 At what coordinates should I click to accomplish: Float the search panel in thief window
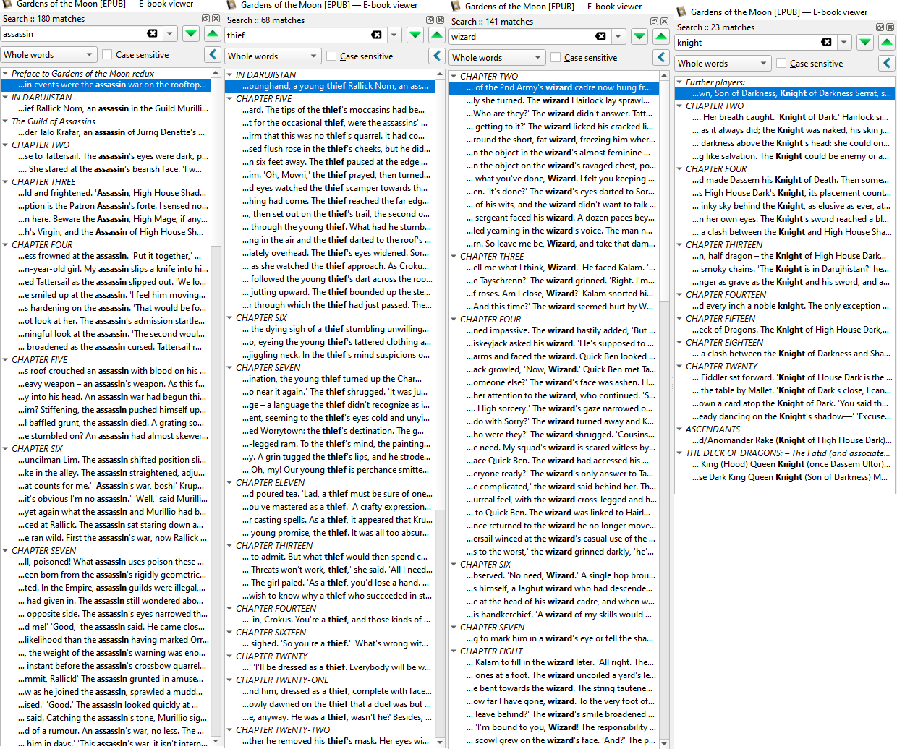[x=430, y=20]
